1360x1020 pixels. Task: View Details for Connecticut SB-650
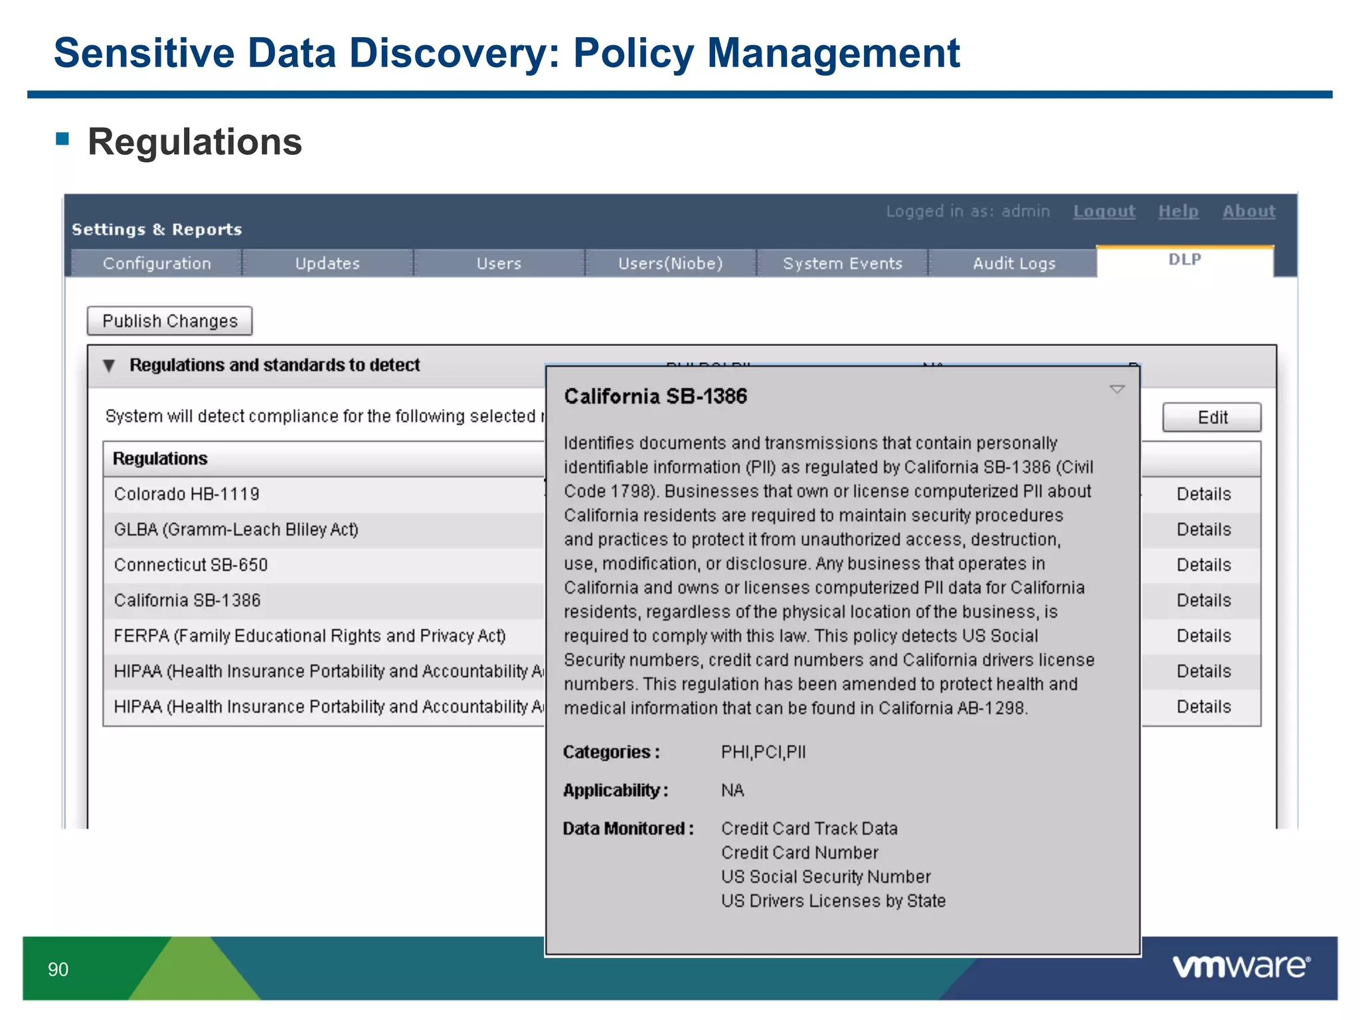pyautogui.click(x=1204, y=565)
